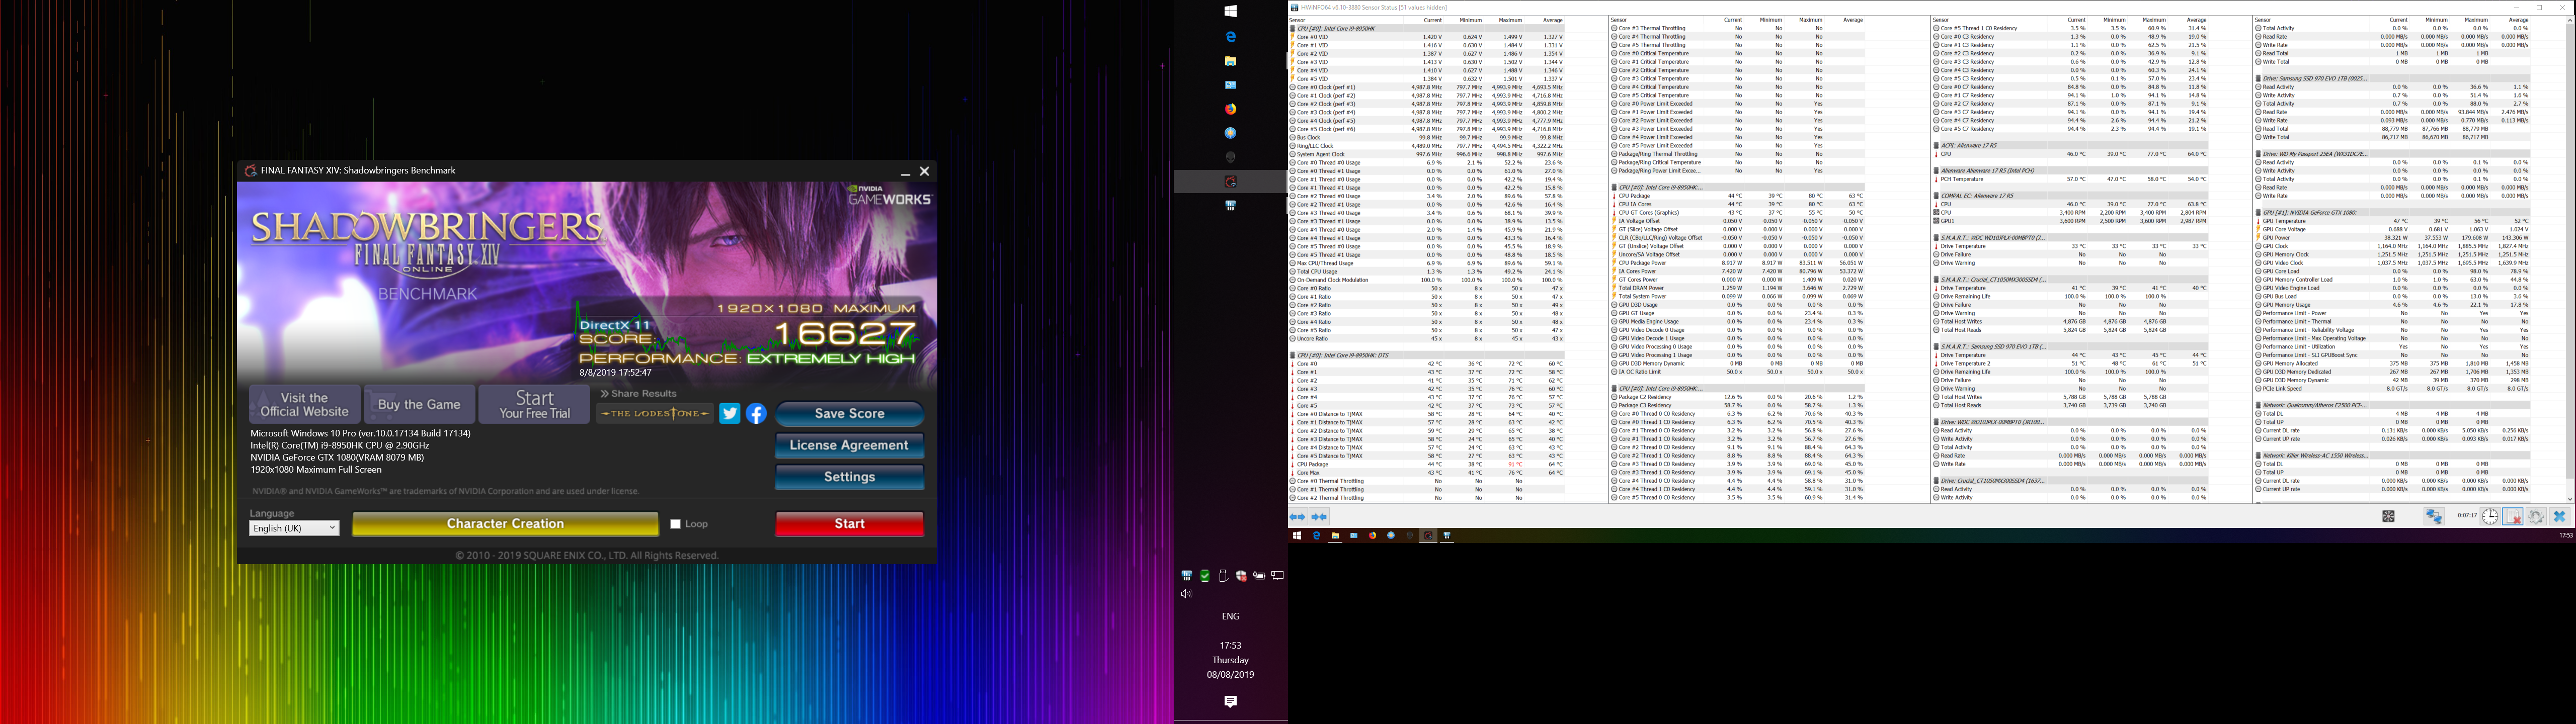This screenshot has width=2576, height=724.
Task: Open HWiNFO sensor settings gear icon
Action: coord(2536,516)
